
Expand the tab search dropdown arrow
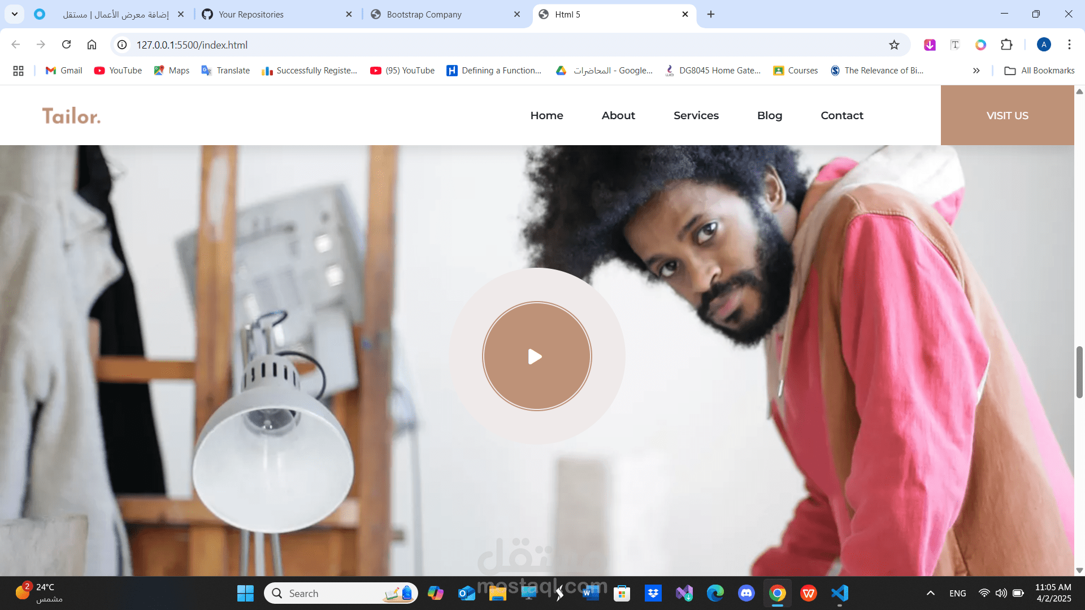[x=15, y=14]
